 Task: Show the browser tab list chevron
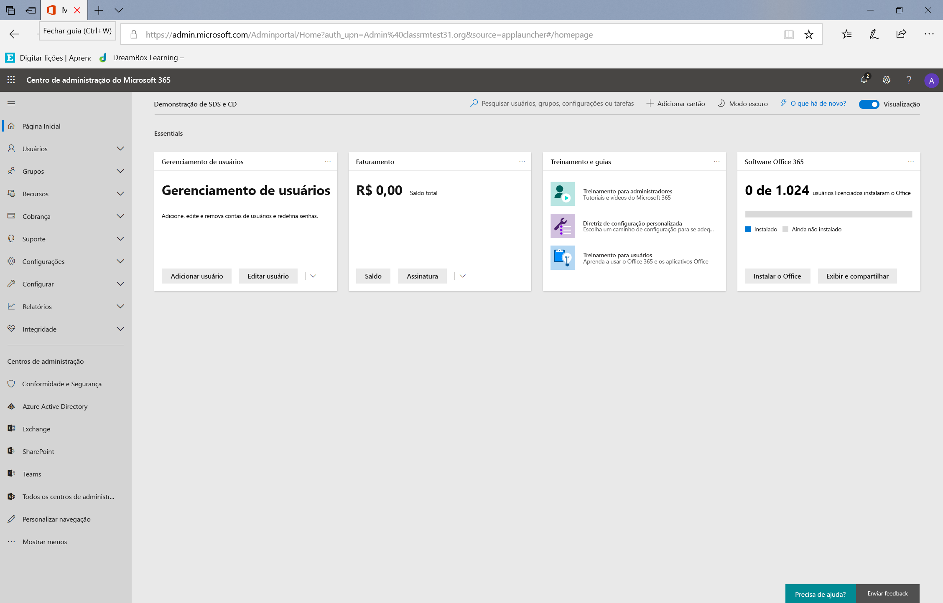[119, 10]
